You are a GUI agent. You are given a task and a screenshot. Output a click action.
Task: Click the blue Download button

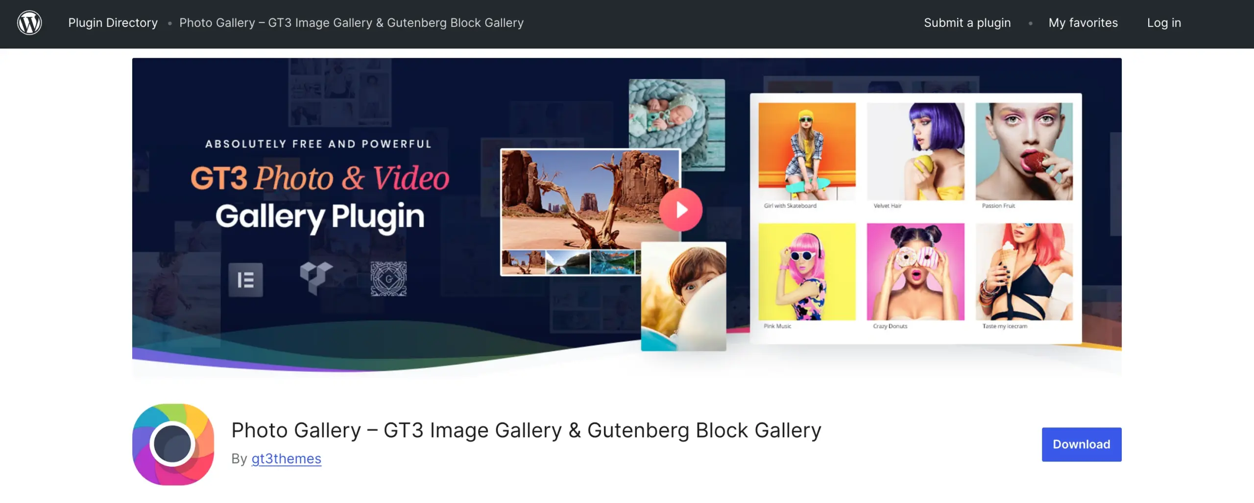pos(1082,444)
